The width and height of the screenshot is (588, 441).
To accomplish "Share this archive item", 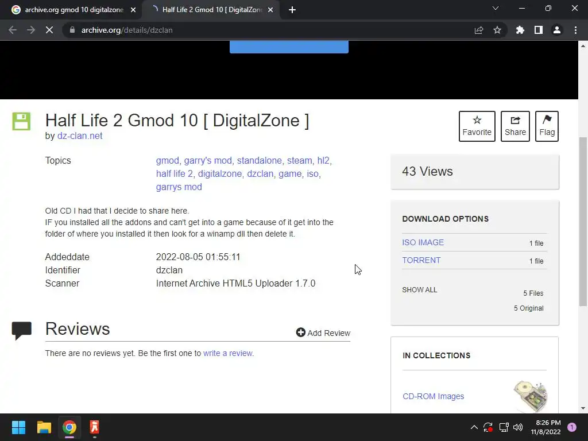I will pyautogui.click(x=515, y=126).
